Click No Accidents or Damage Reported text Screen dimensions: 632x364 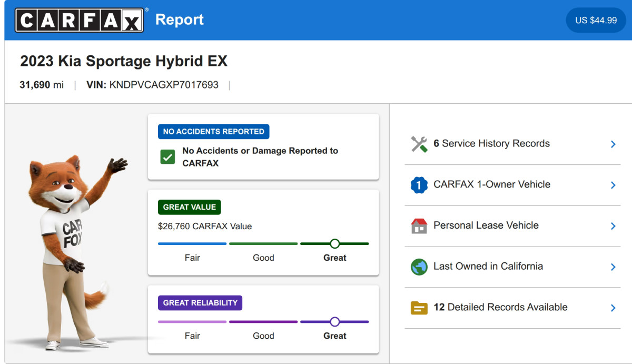pyautogui.click(x=260, y=157)
